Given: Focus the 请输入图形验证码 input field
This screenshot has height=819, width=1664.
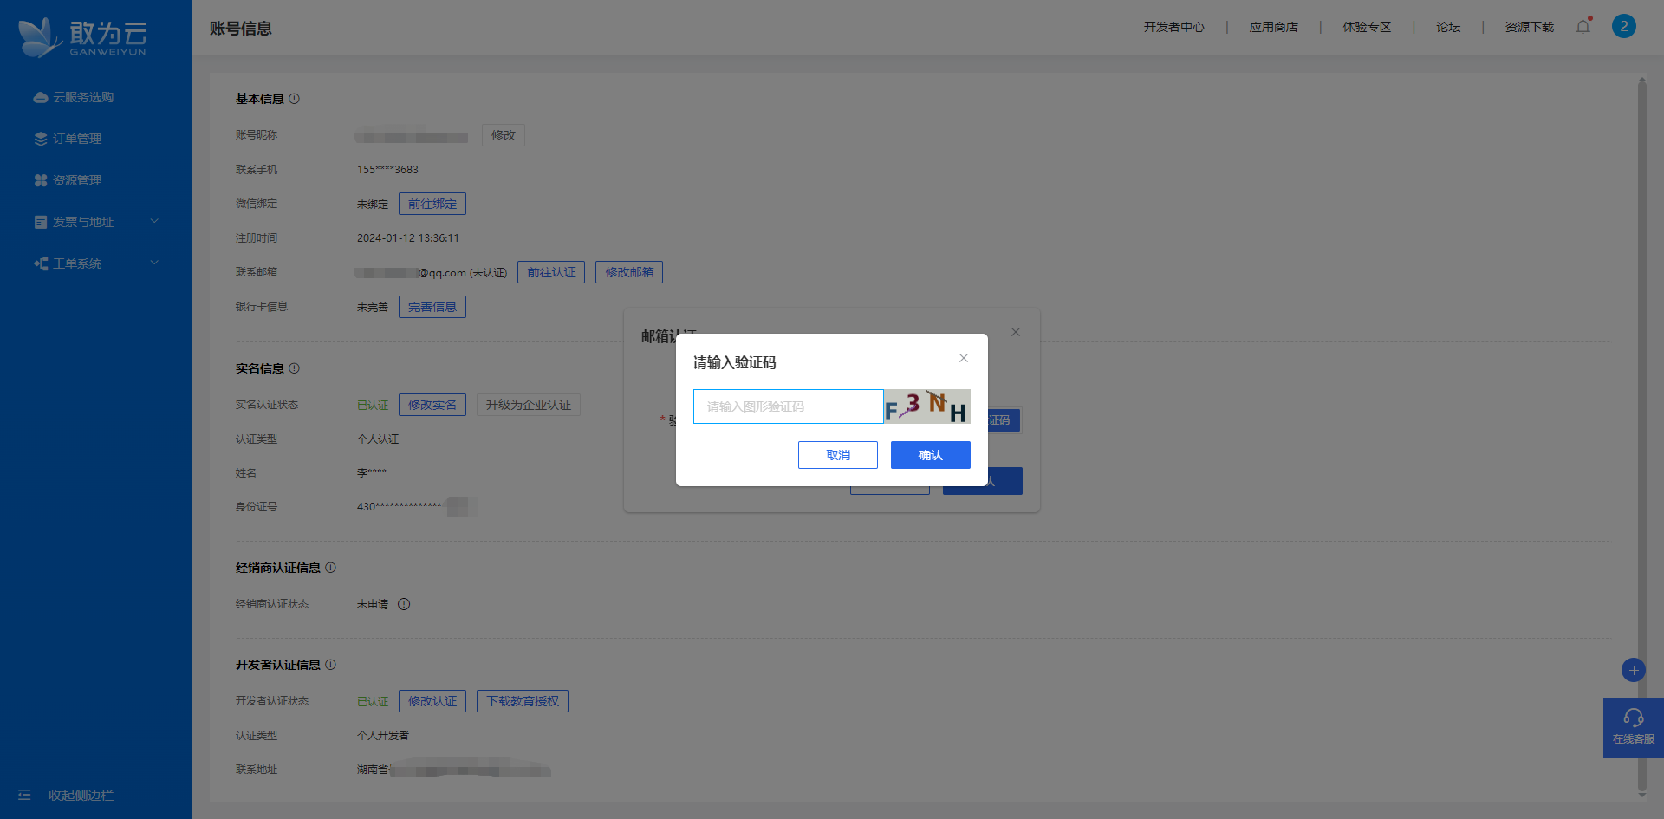Looking at the screenshot, I should (789, 406).
